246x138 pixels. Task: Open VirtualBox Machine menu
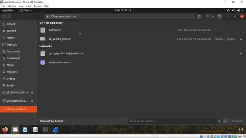pyautogui.click(x=12, y=6)
